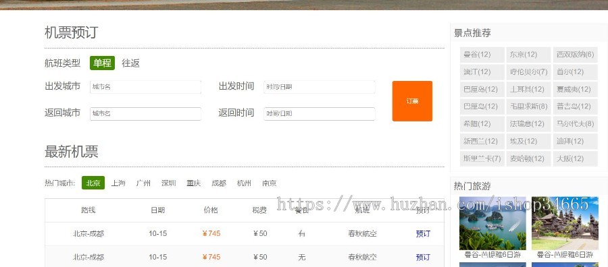This screenshot has height=267, width=608.
Task: Open the 希腊(12) attraction tag
Action: pyautogui.click(x=482, y=124)
